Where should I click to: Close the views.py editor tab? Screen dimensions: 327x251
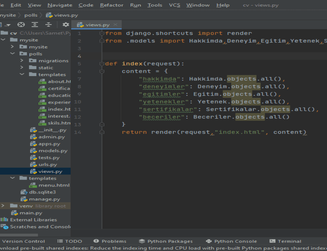coord(115,25)
